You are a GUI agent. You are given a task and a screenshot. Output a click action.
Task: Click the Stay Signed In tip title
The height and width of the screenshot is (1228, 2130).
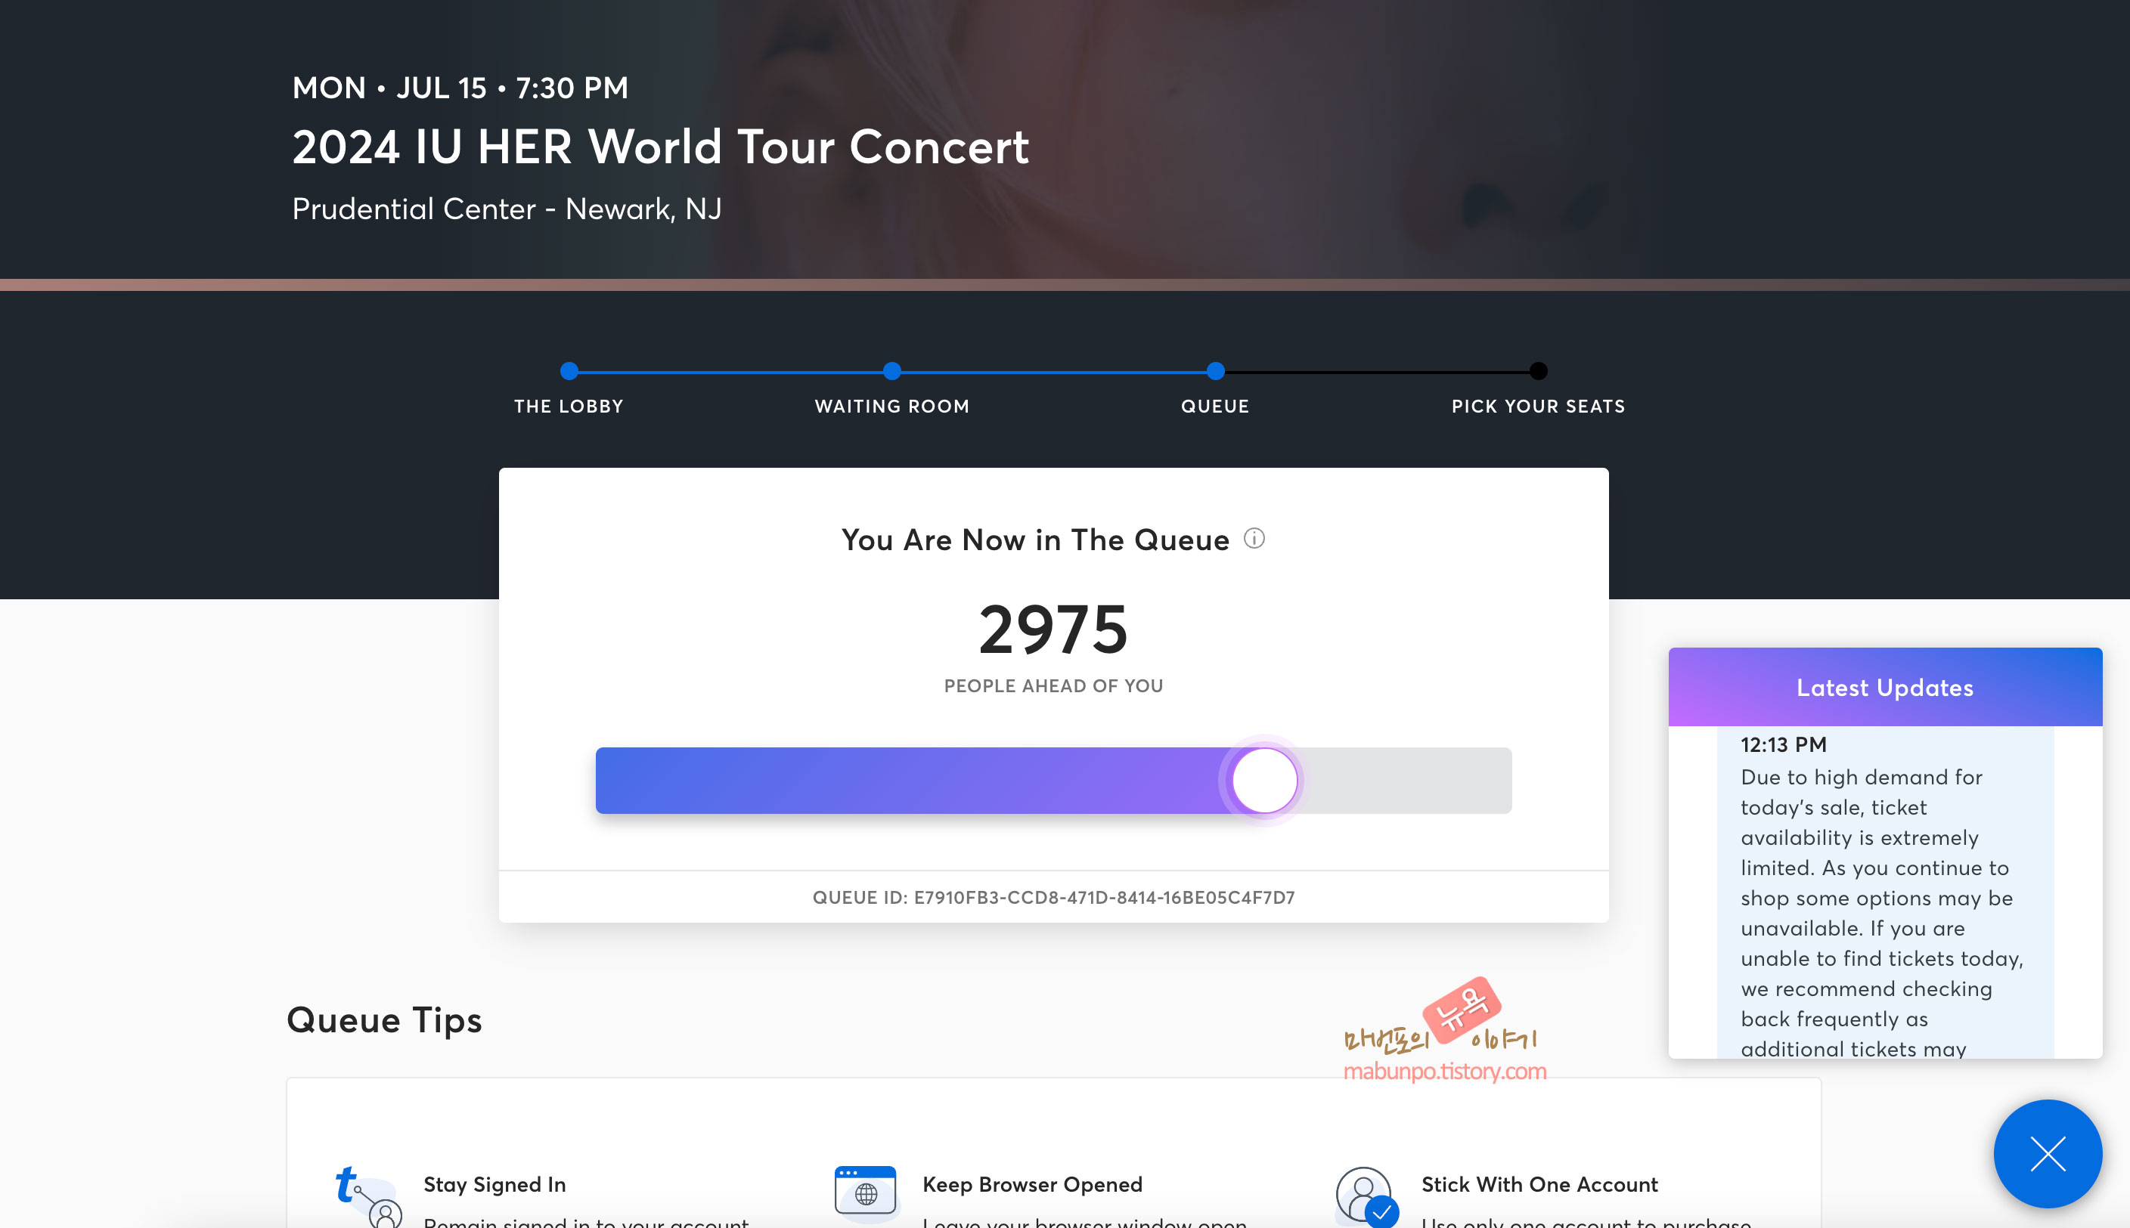495,1184
